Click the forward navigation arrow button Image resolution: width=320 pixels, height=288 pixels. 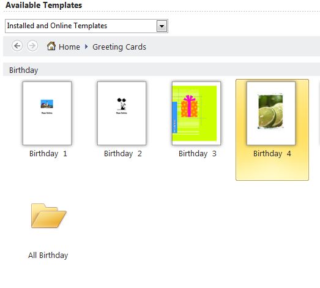pyautogui.click(x=32, y=45)
